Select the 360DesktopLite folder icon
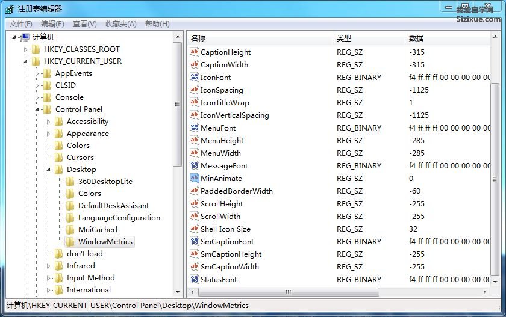 pyautogui.click(x=70, y=182)
